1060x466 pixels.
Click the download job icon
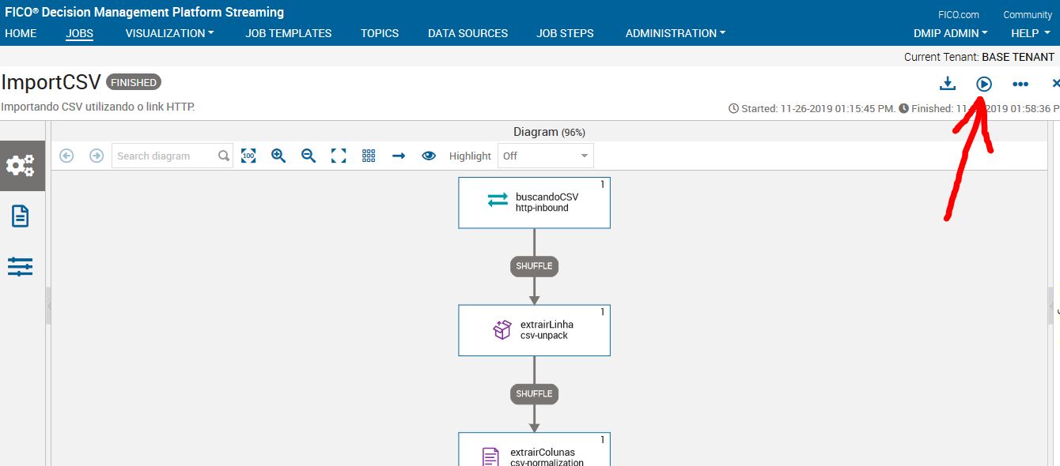tap(948, 83)
